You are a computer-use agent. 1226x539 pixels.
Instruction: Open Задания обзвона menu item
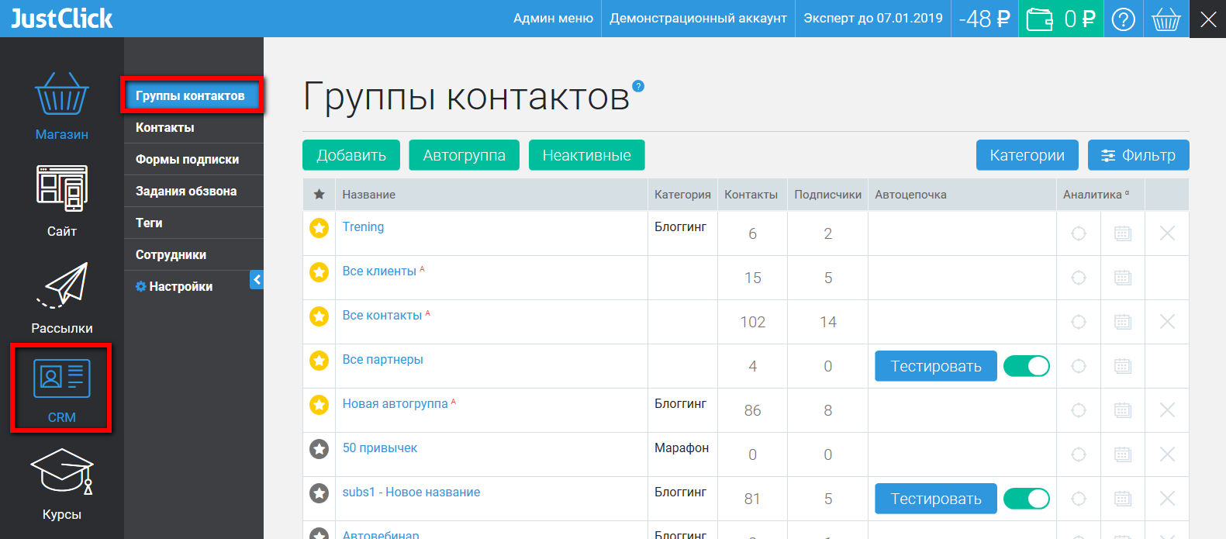194,191
